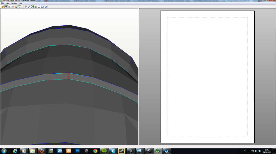Click the blank paper page in 2D view
Screen dimensions: 276x154
(x=207, y=77)
